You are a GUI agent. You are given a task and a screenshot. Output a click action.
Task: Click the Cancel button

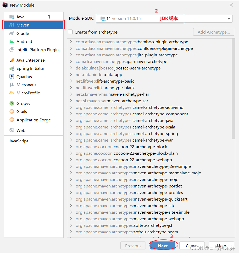coord(192,245)
